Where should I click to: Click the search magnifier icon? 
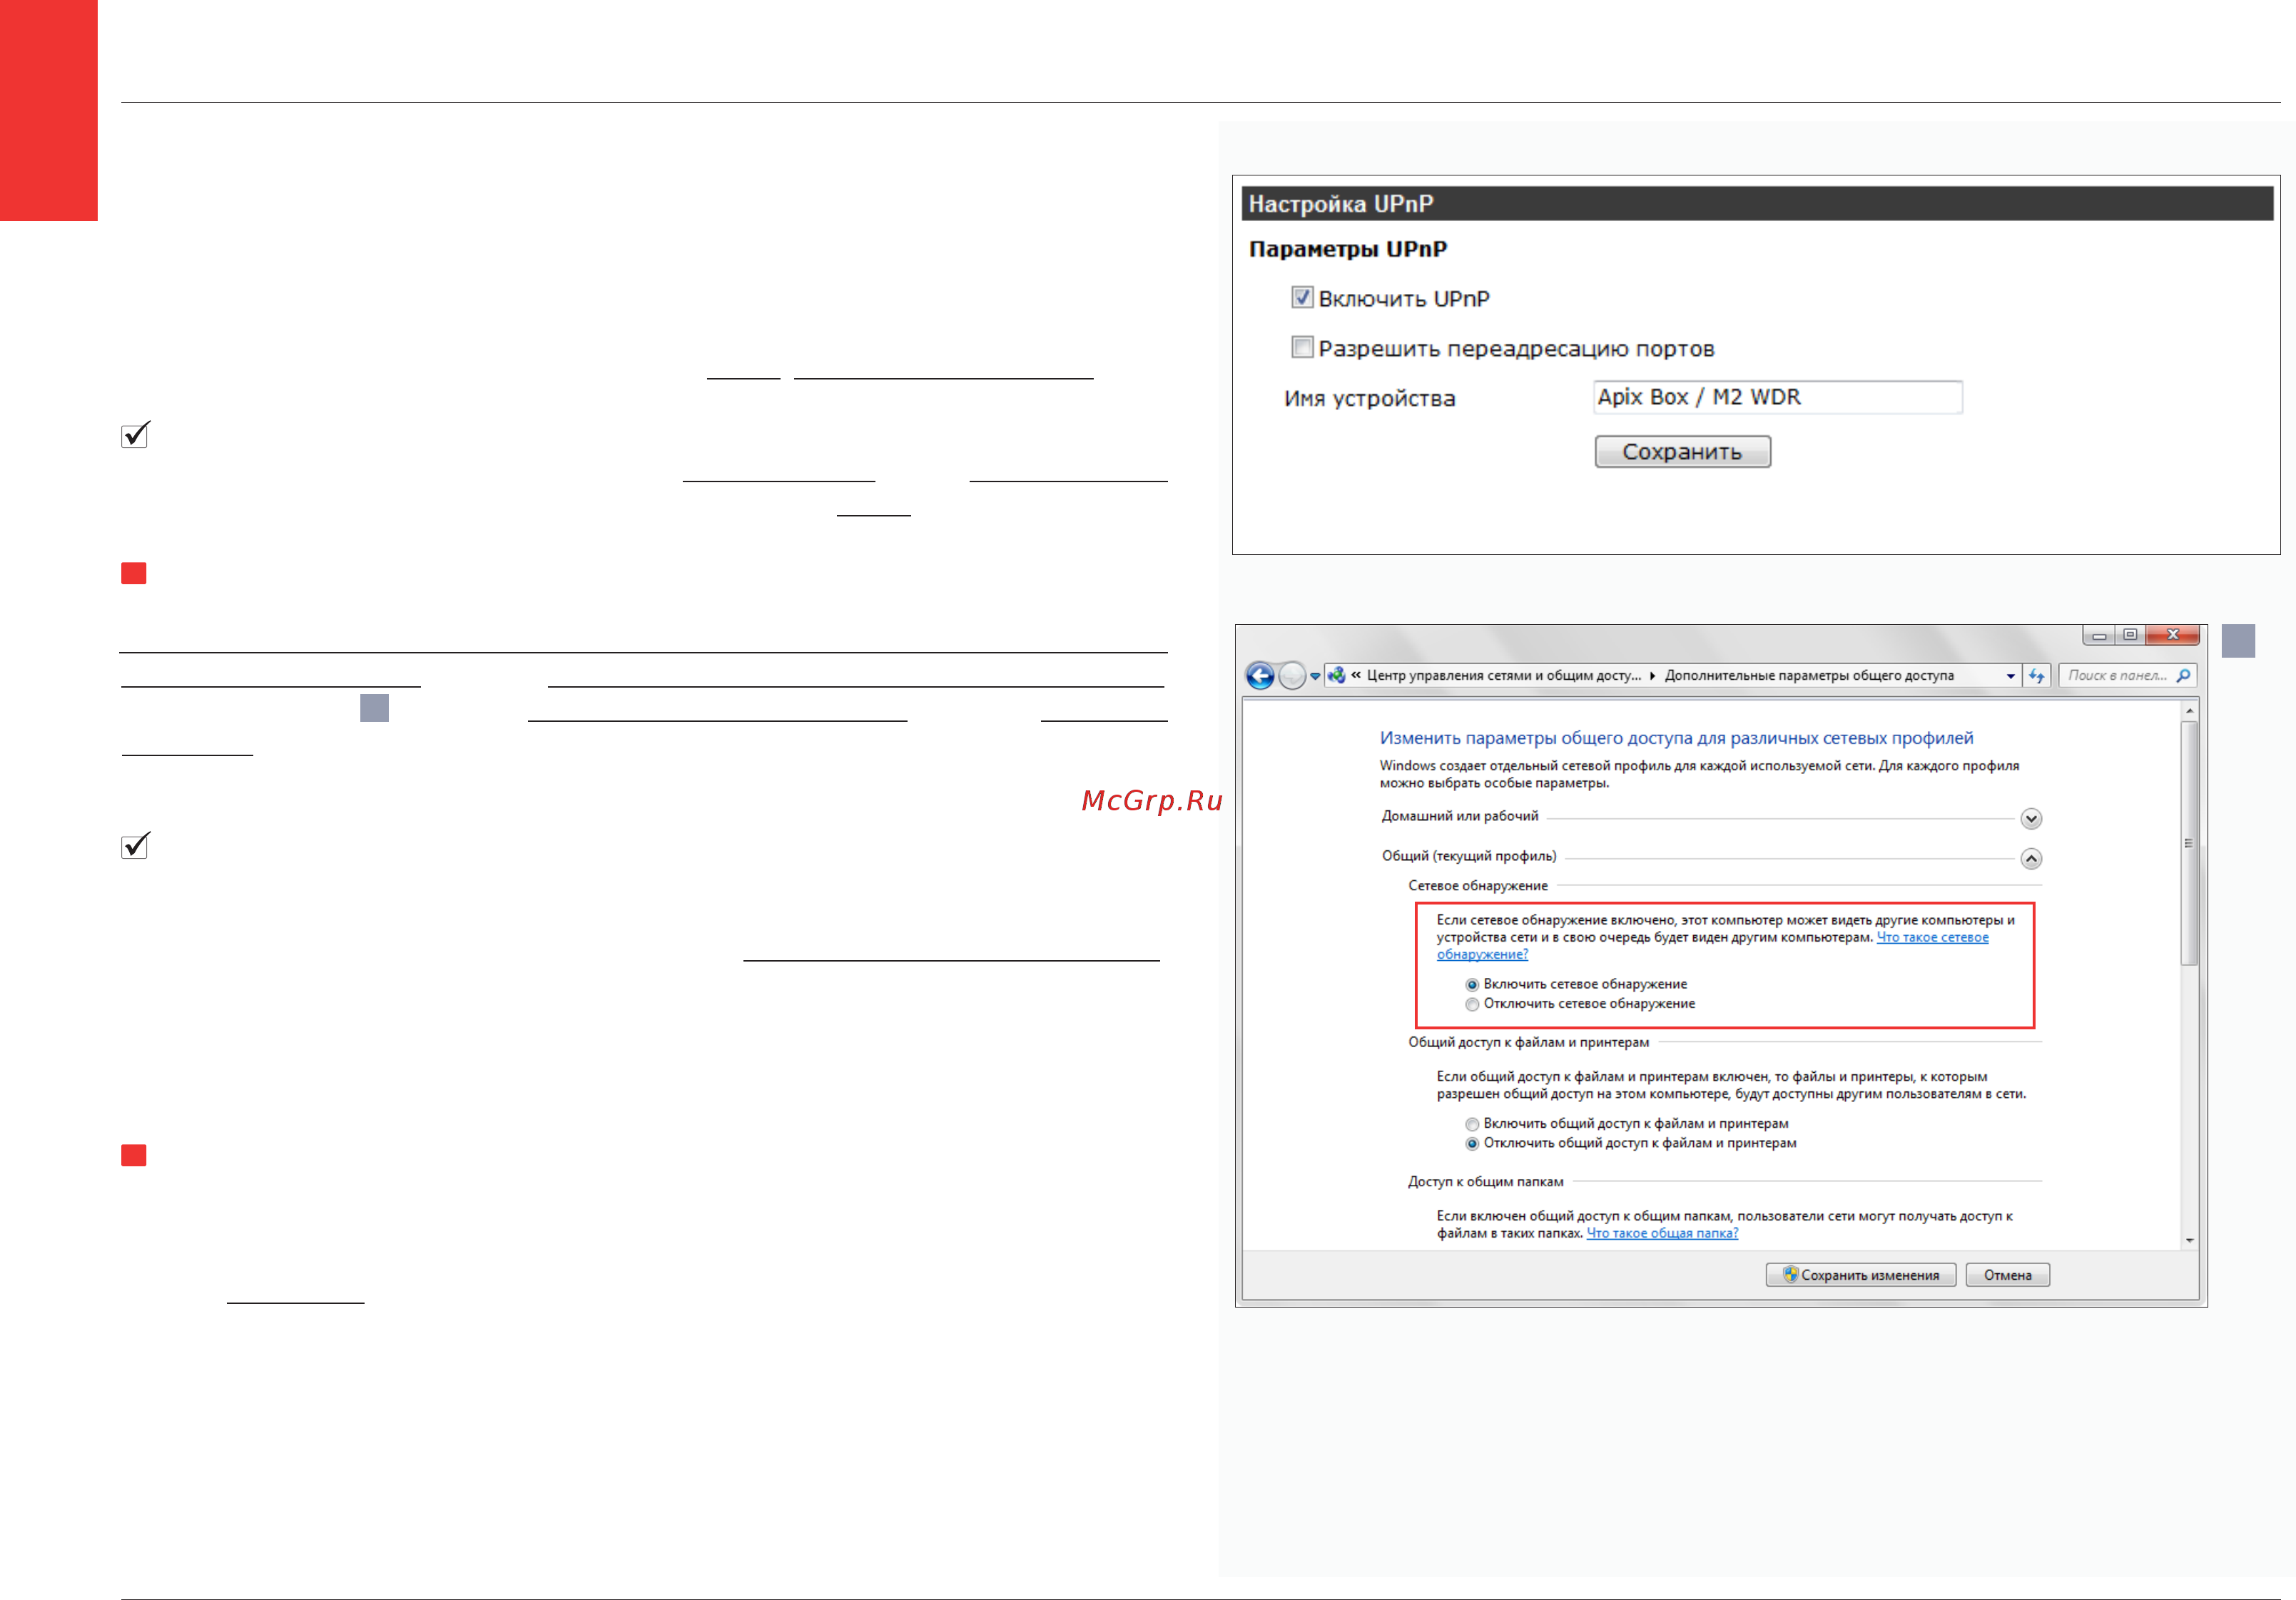(x=2183, y=676)
